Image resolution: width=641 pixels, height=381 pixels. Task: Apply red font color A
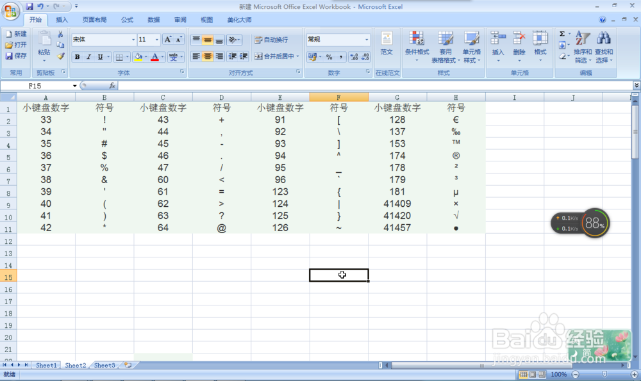[154, 57]
